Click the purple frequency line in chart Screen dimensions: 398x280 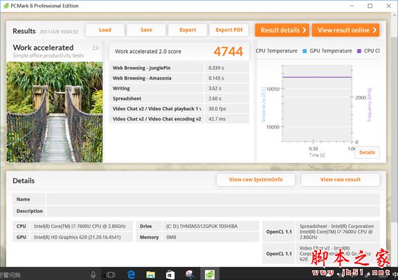click(317, 77)
